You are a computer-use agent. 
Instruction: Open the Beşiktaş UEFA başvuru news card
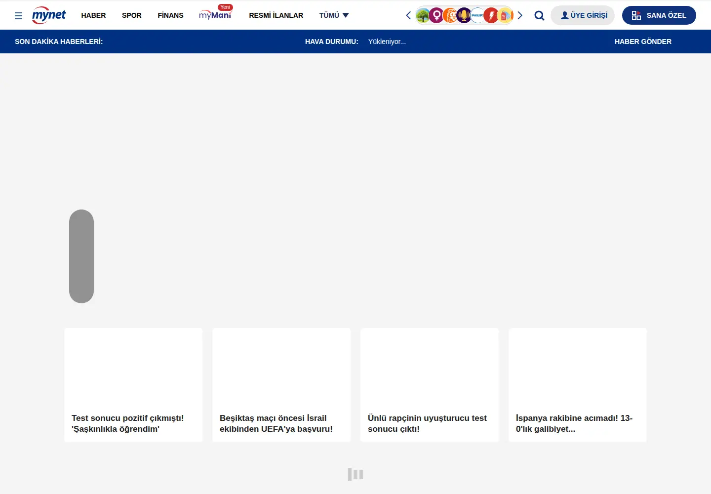(281, 385)
